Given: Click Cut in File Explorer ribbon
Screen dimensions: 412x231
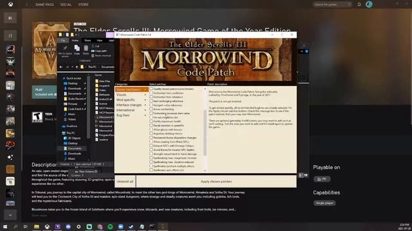Looking at the screenshot, I should click(x=95, y=46).
